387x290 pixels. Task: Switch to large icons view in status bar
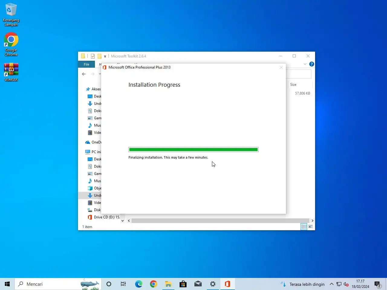click(x=311, y=227)
